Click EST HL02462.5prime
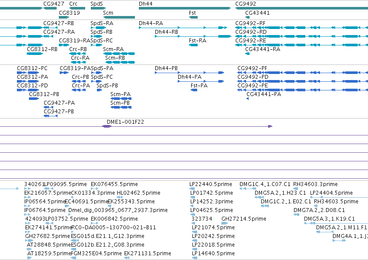Viewport: 368px width, 260px height. click(x=120, y=197)
